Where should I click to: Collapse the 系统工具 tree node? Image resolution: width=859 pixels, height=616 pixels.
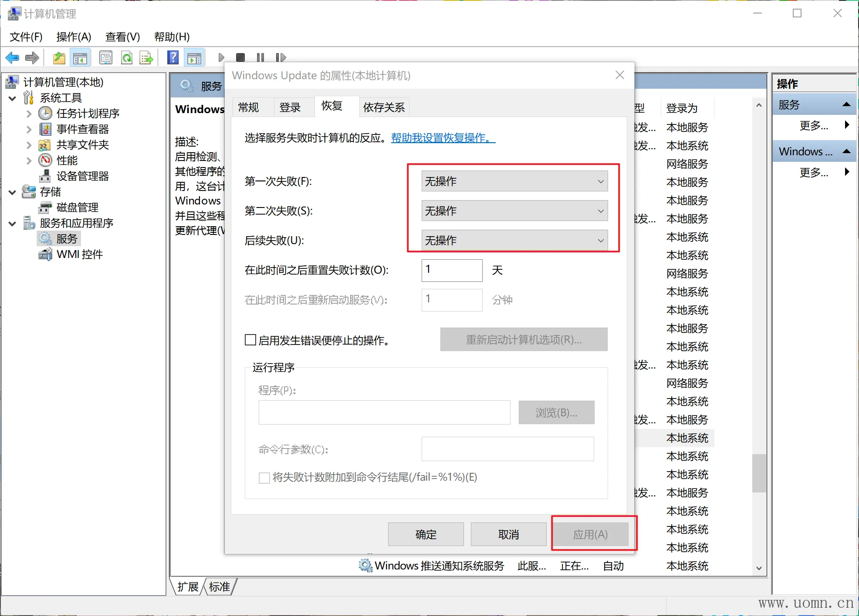pos(13,98)
